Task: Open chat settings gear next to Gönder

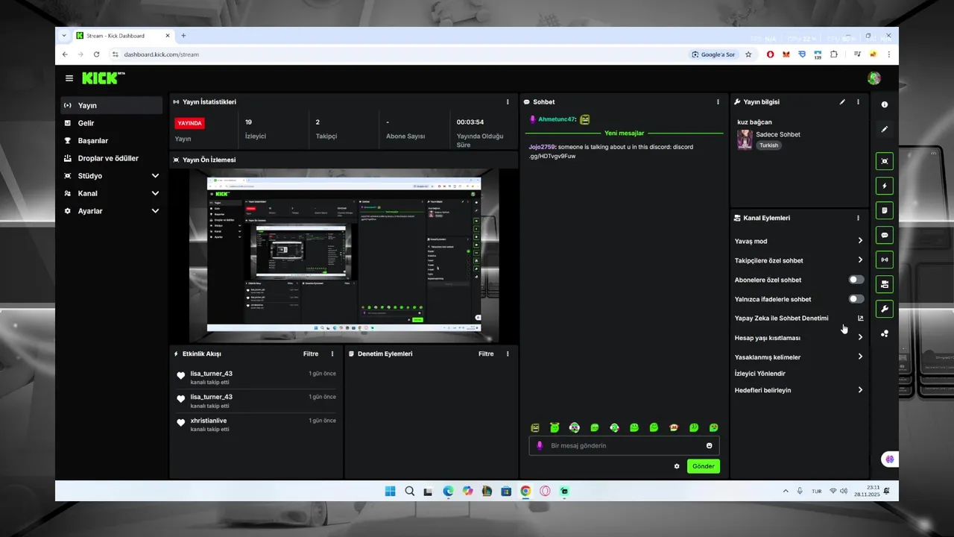Action: pos(677,466)
